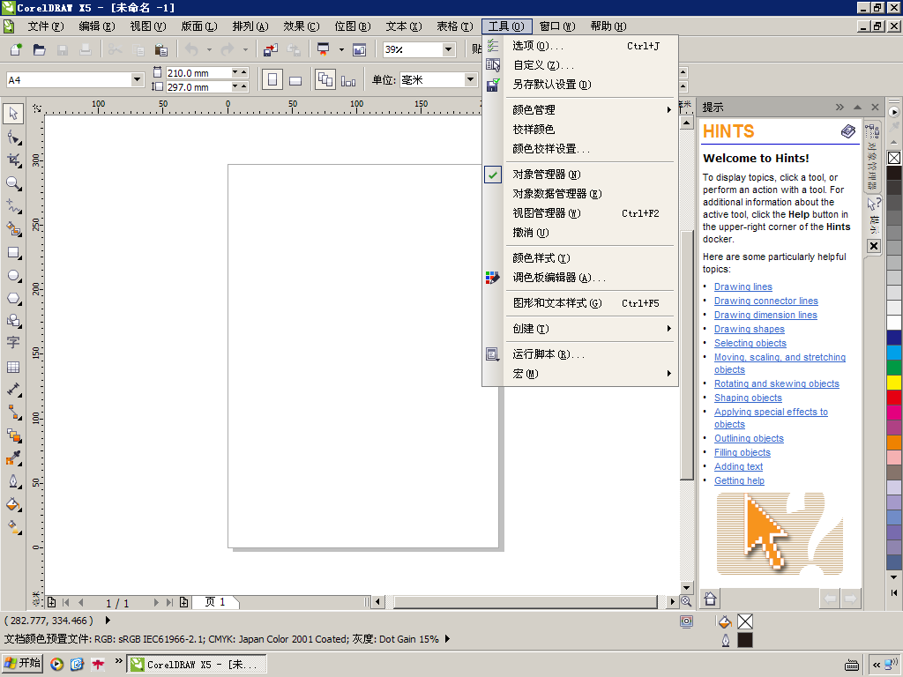Viewport: 903px width, 677px height.
Task: Apply page layout to all pages
Action: coord(325,80)
